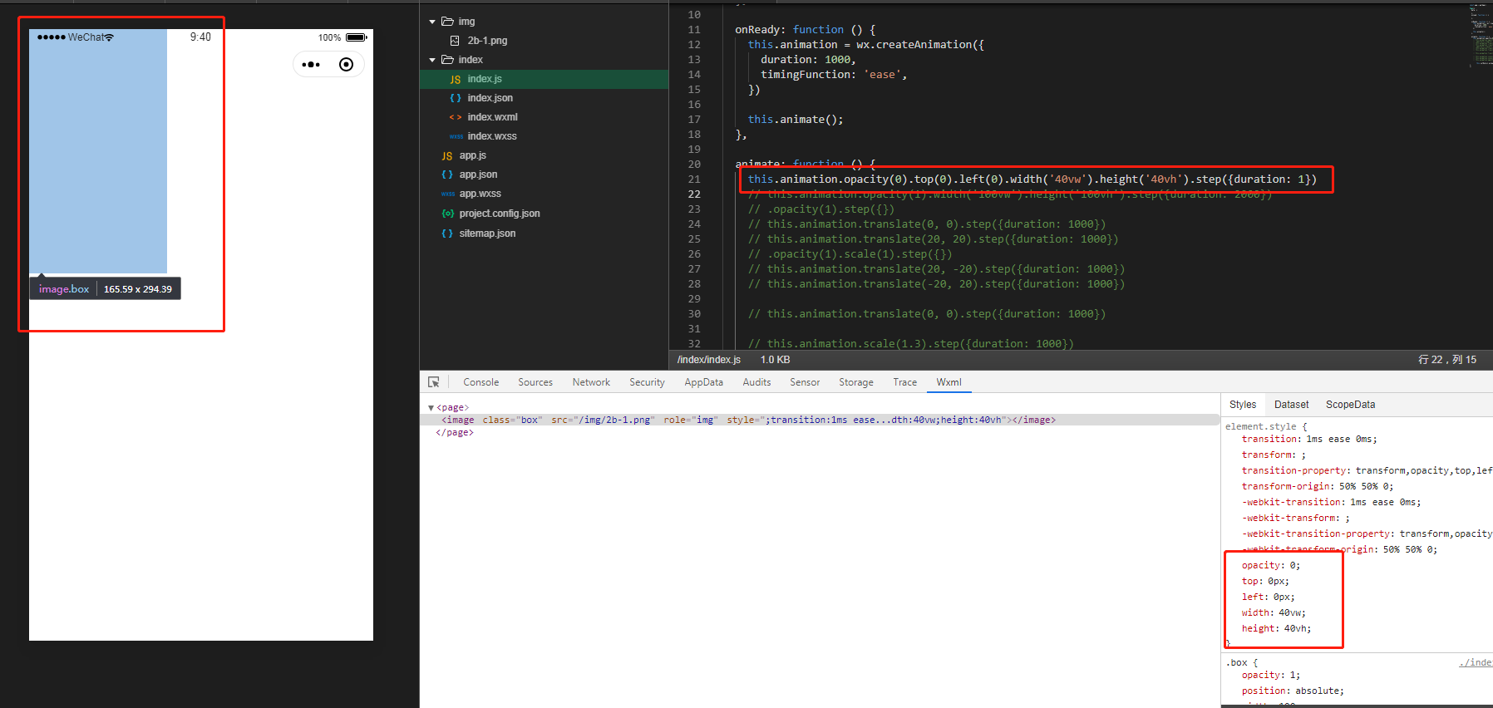
Task: Collapse the page node in Wxml tree
Action: click(x=431, y=408)
